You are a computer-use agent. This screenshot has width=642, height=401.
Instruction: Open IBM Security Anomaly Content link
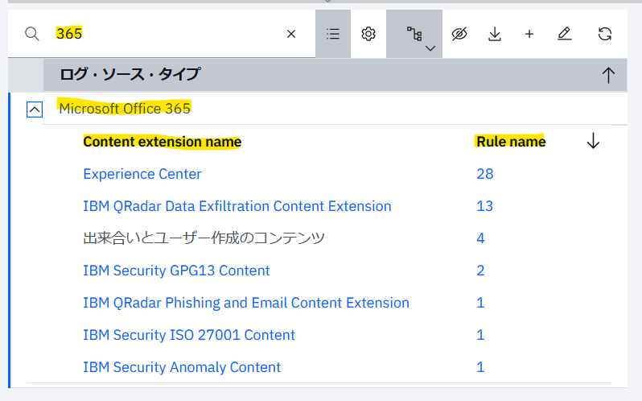(182, 367)
